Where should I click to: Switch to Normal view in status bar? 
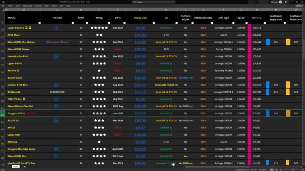click(271, 169)
